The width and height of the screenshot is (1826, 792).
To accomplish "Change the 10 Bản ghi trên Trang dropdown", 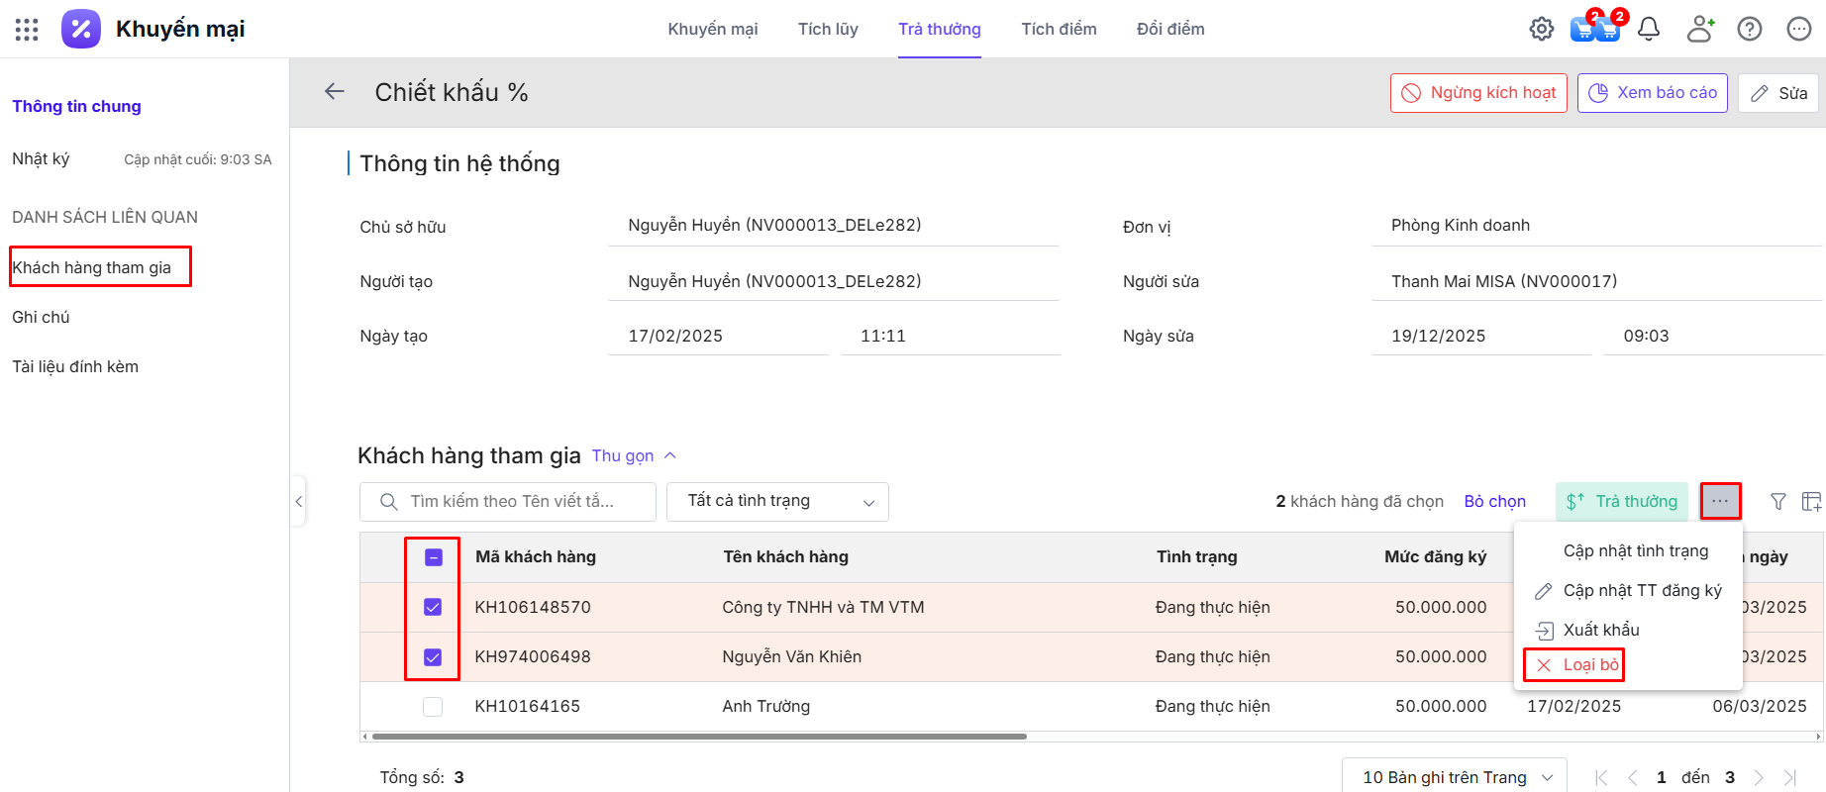I will click(x=1454, y=777).
